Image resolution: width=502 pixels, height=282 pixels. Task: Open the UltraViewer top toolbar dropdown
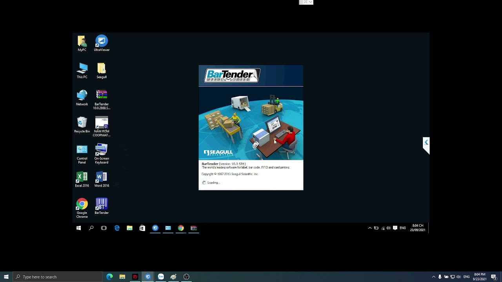pyautogui.click(x=311, y=2)
